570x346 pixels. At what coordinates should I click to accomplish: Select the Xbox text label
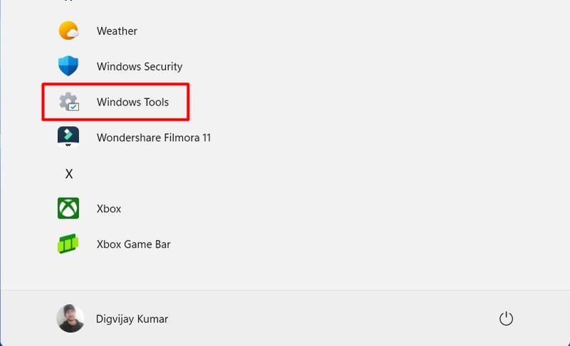tap(109, 209)
